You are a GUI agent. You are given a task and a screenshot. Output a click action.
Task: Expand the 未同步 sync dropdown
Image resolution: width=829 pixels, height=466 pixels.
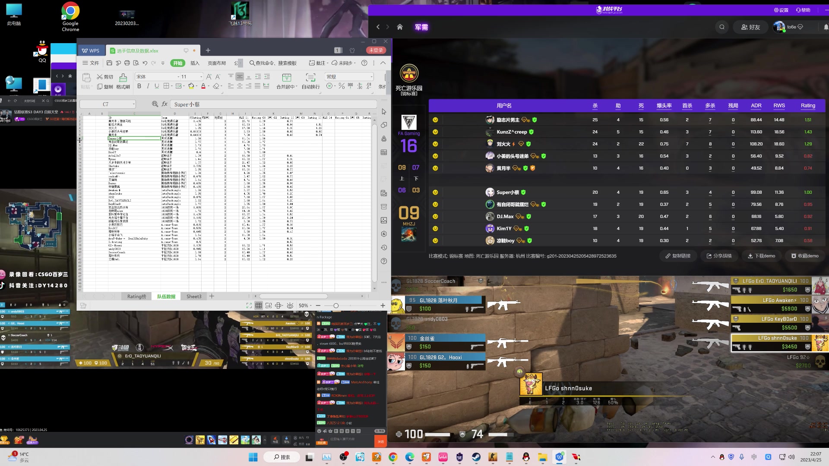coord(355,63)
